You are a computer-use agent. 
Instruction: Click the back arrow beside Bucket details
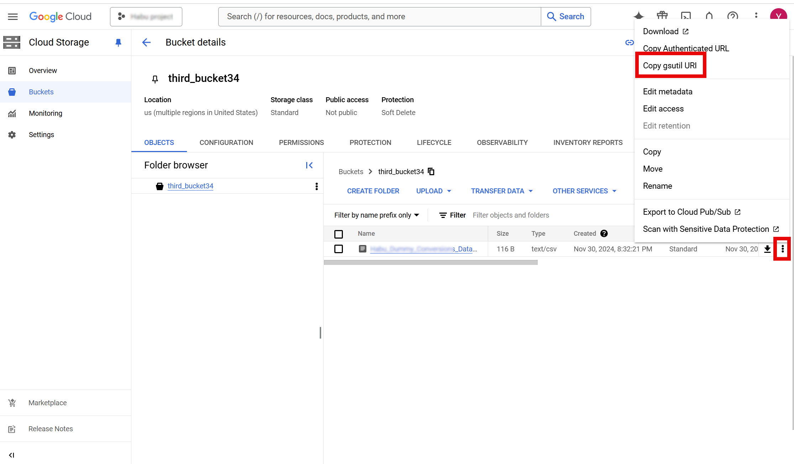point(146,42)
